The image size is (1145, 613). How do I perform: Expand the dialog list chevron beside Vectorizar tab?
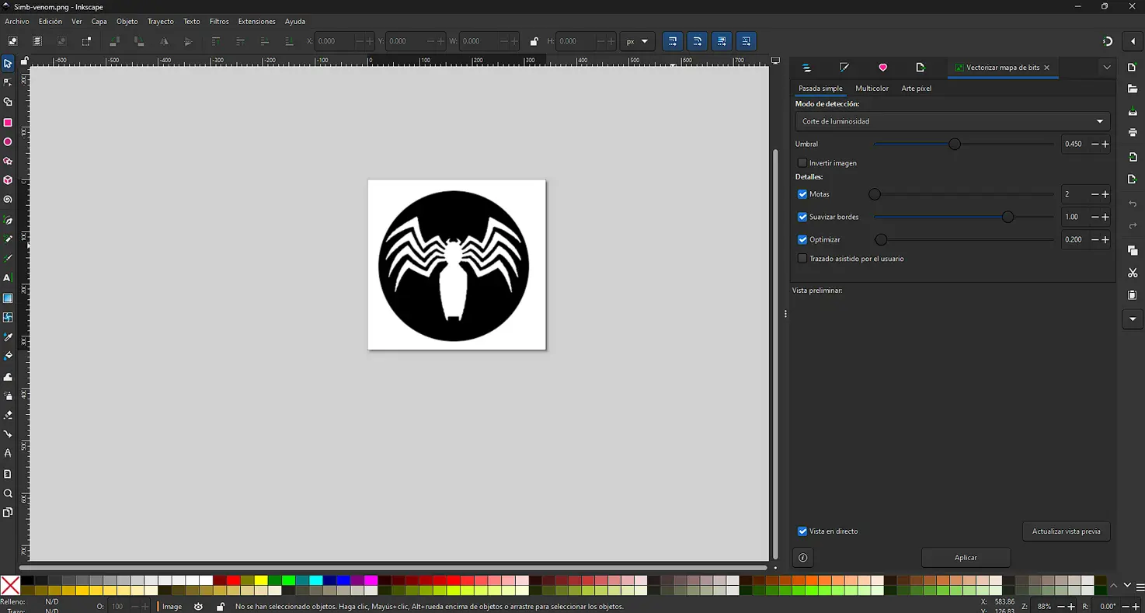tap(1106, 68)
